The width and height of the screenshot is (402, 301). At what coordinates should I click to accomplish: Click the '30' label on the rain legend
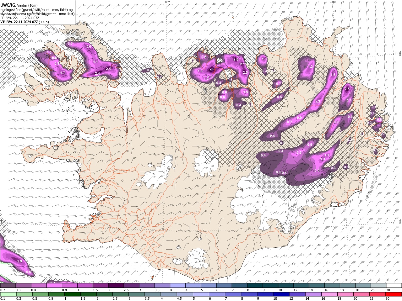[x=387, y=298]
